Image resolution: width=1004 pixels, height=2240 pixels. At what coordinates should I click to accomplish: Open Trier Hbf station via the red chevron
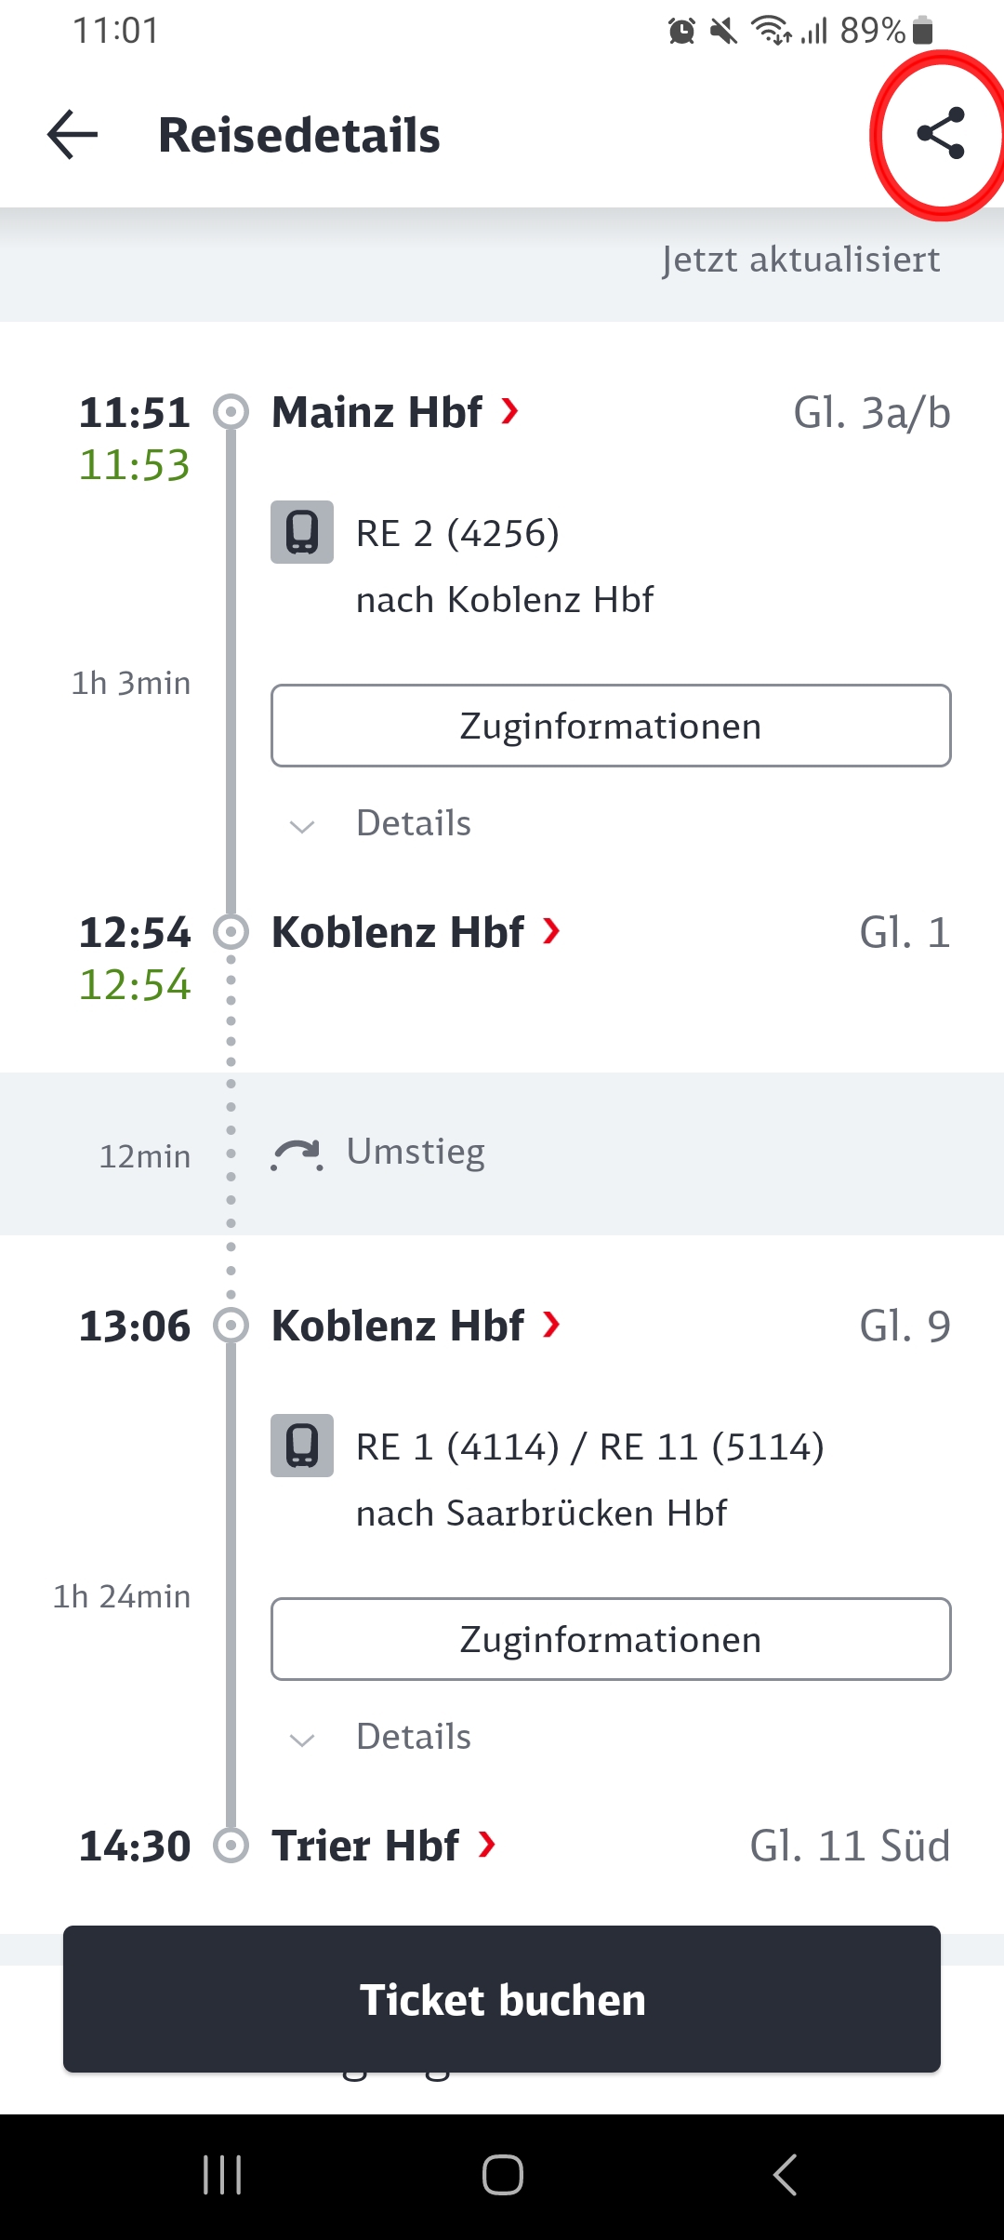pos(486,1844)
